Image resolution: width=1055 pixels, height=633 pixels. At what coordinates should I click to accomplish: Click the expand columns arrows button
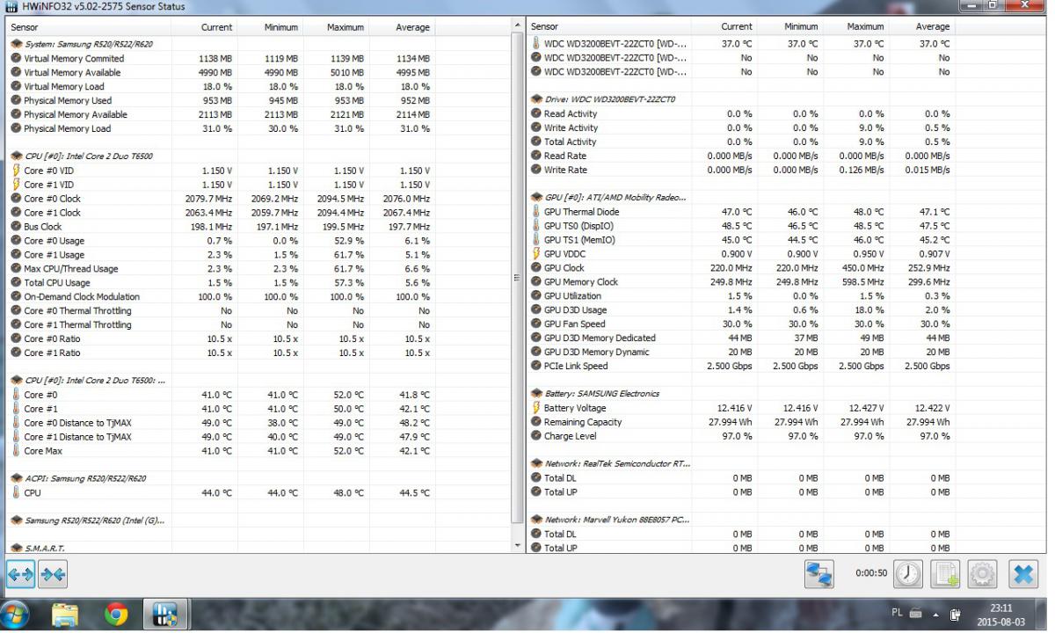point(20,575)
